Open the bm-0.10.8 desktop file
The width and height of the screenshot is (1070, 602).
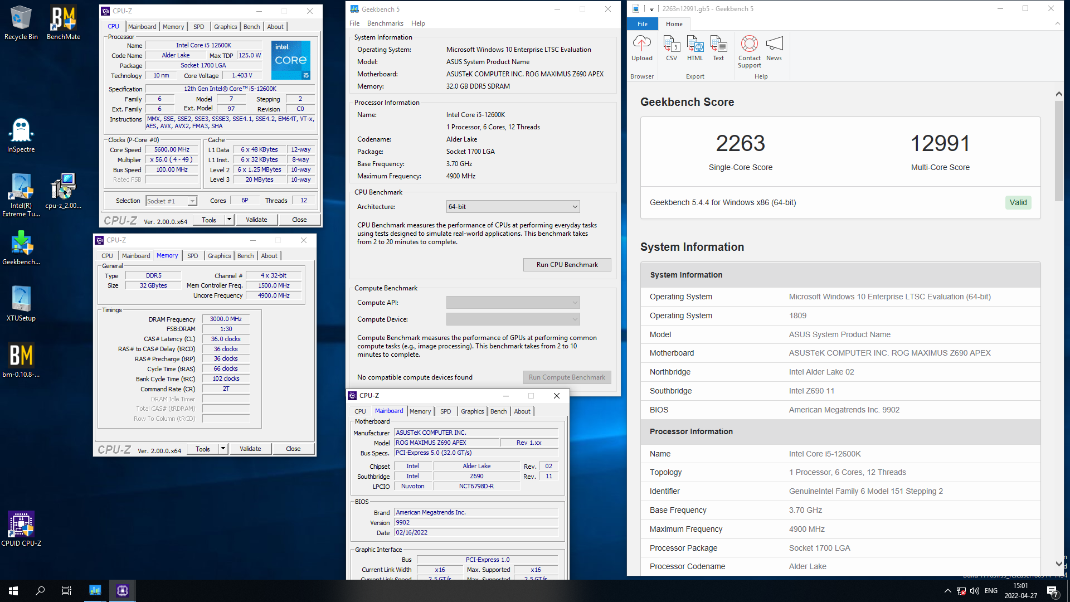pyautogui.click(x=21, y=360)
